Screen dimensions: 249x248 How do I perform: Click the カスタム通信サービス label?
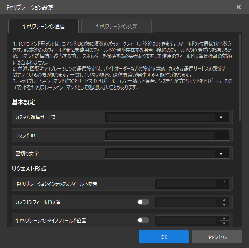[36, 117]
